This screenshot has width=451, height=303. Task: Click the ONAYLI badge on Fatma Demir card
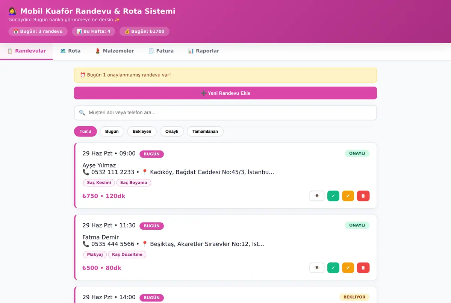pos(357,225)
